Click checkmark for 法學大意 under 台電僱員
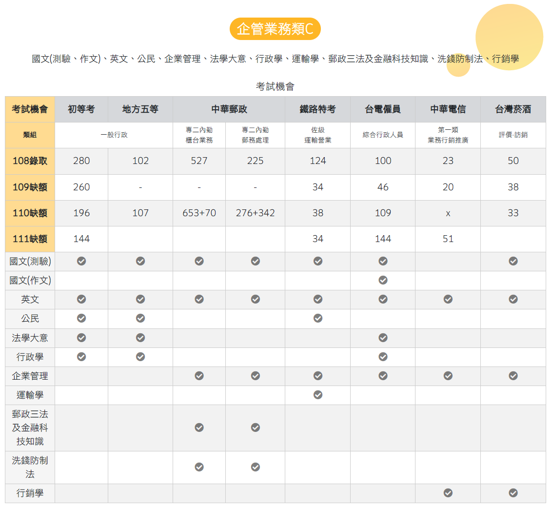 click(383, 338)
